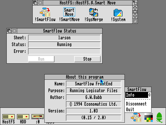Click the SmartFlow menu title
The width and height of the screenshot is (166, 125).
point(138,90)
